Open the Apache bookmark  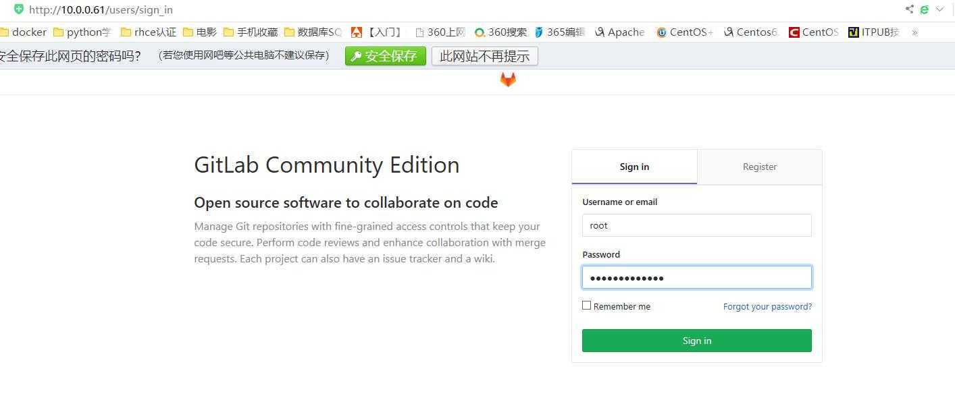(619, 32)
